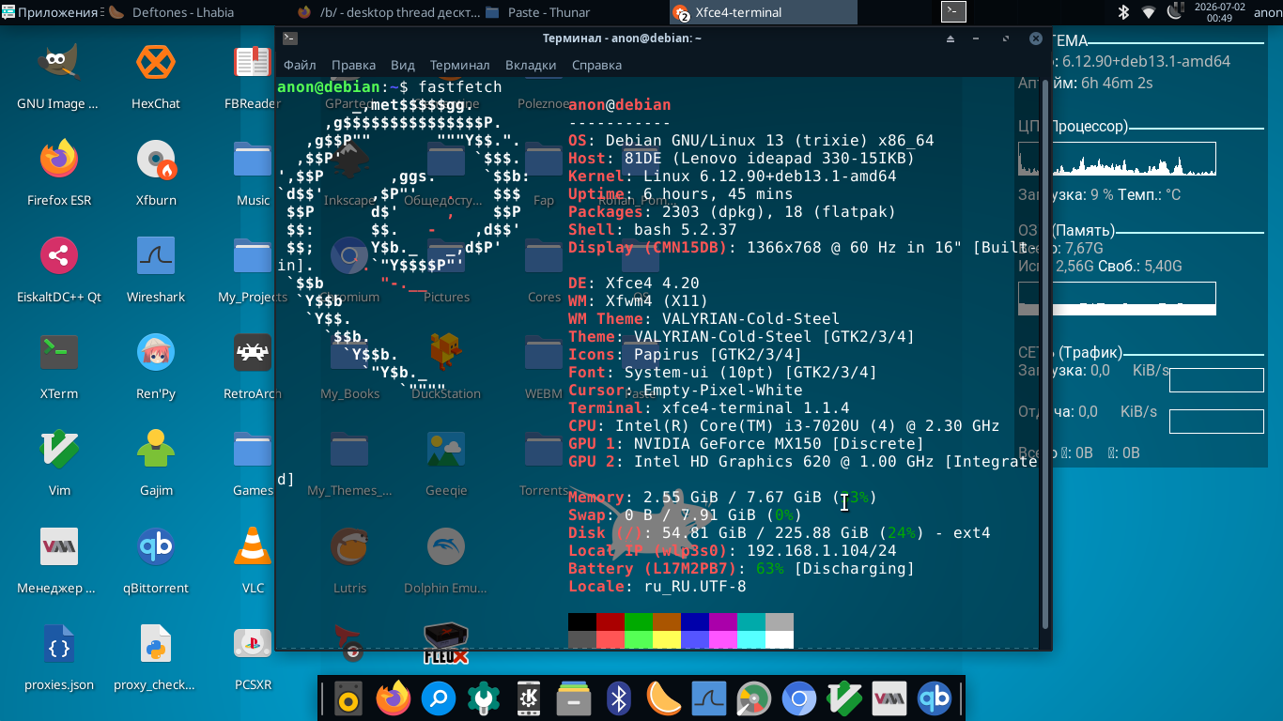Click the yellow speaker icon in the dock

[348, 699]
